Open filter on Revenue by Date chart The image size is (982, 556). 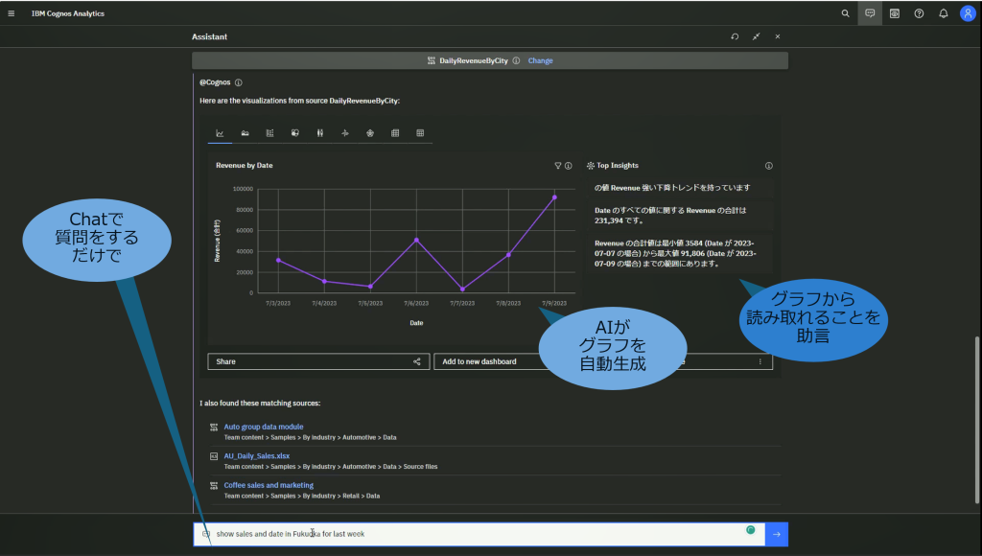[558, 166]
